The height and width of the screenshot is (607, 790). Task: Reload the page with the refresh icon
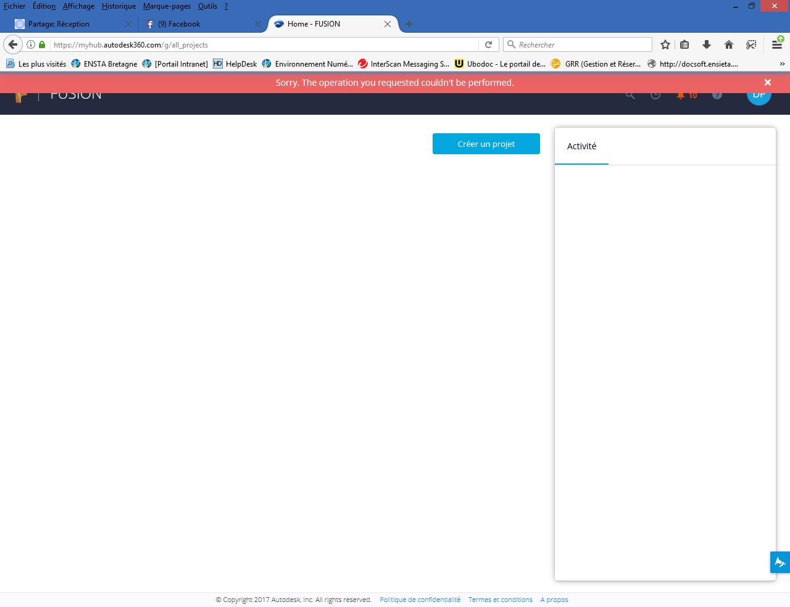(488, 44)
